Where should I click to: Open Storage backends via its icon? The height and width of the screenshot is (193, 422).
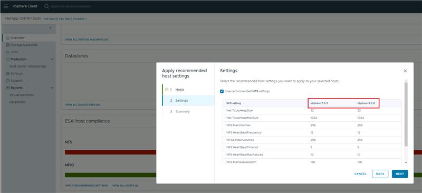[x=8, y=45]
